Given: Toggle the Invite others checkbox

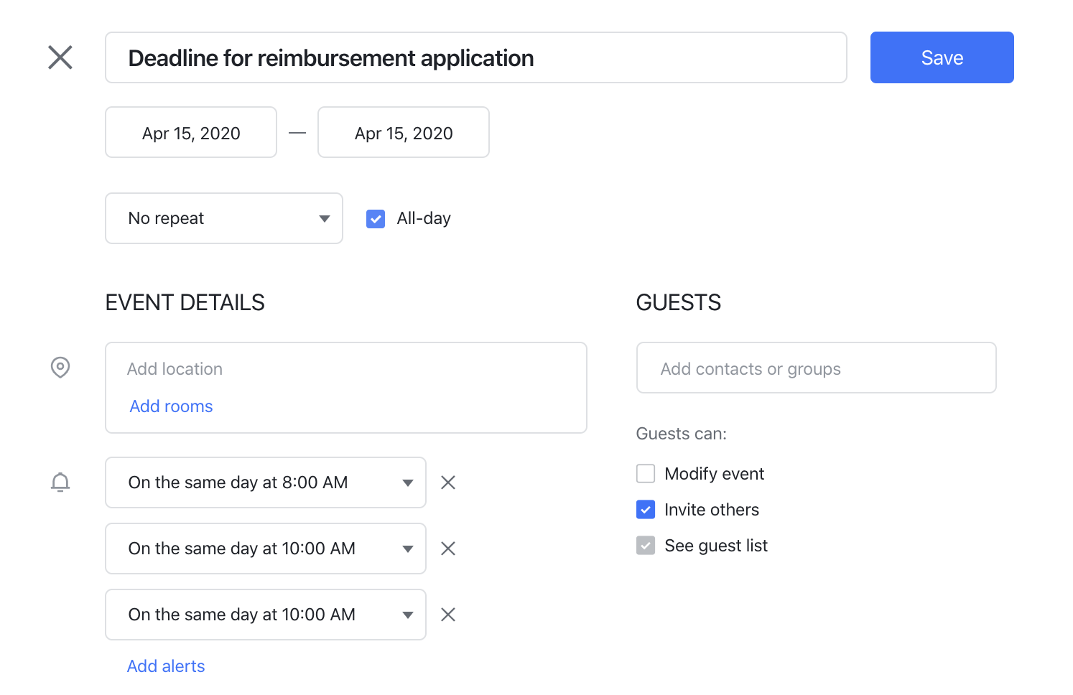Looking at the screenshot, I should (646, 510).
